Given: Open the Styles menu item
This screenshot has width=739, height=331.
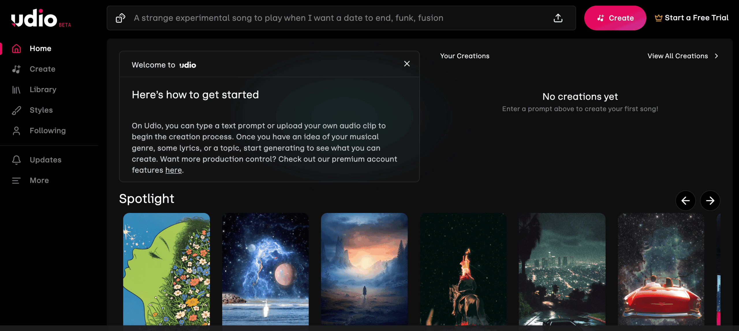Looking at the screenshot, I should point(41,110).
